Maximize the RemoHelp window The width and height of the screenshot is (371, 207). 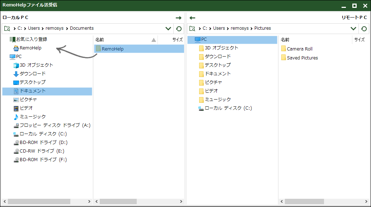(354, 6)
